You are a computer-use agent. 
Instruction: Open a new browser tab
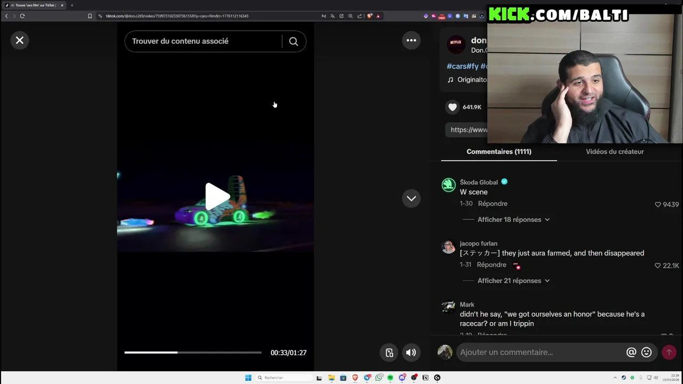72,5
